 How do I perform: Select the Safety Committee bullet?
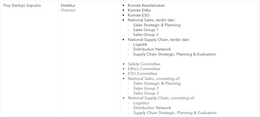click(x=144, y=64)
